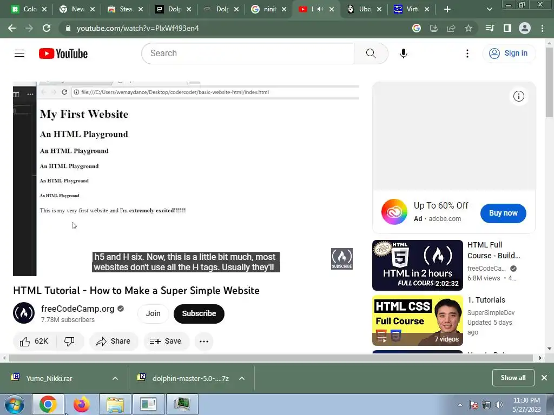This screenshot has height=415, width=554.
Task: Submit search with magnifier icon
Action: pos(371,53)
